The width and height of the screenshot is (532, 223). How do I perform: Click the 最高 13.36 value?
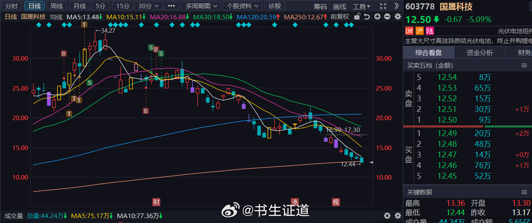point(455,203)
